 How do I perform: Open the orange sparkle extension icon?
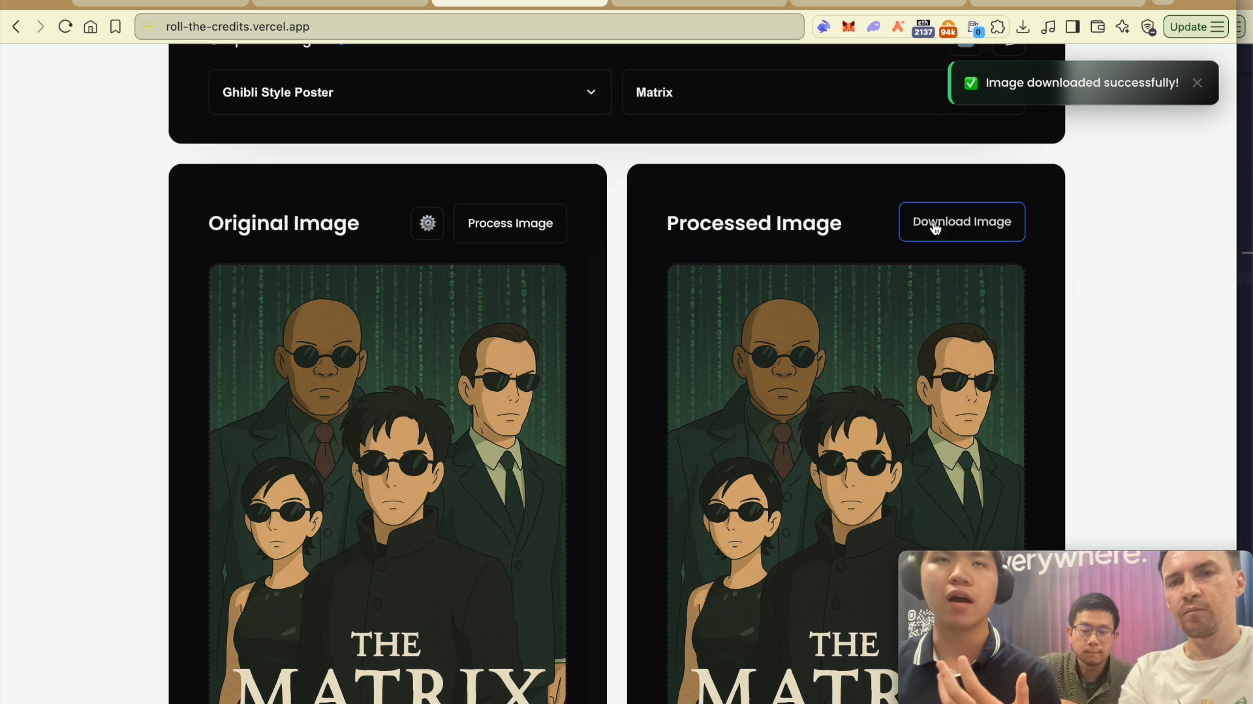point(898,27)
